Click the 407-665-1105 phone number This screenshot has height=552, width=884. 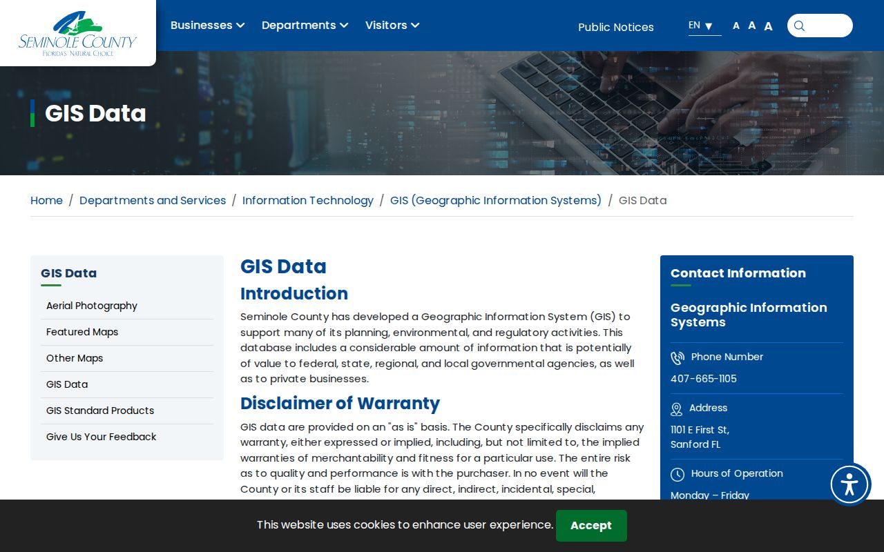pos(704,379)
